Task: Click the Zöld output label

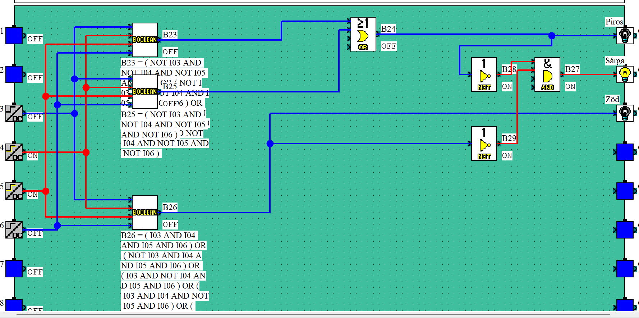Action: point(612,99)
